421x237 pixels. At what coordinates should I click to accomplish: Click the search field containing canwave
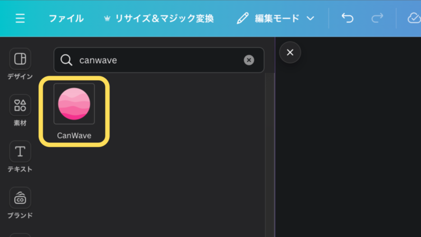coord(159,60)
